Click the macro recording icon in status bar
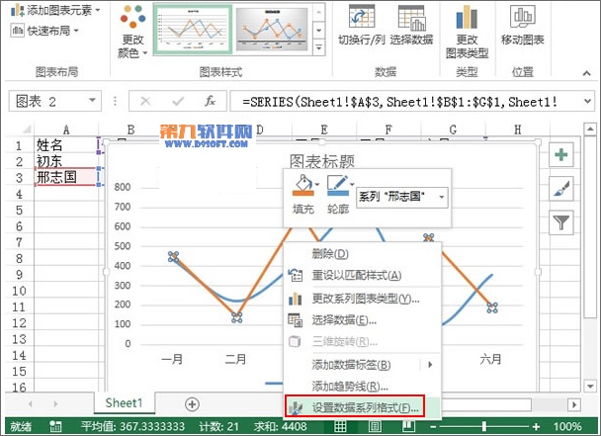Image resolution: width=601 pixels, height=436 pixels. coord(55,426)
